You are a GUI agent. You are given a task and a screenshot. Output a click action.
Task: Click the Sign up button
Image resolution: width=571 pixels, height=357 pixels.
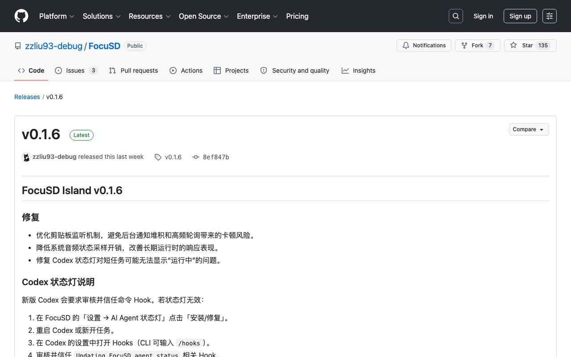(x=520, y=16)
